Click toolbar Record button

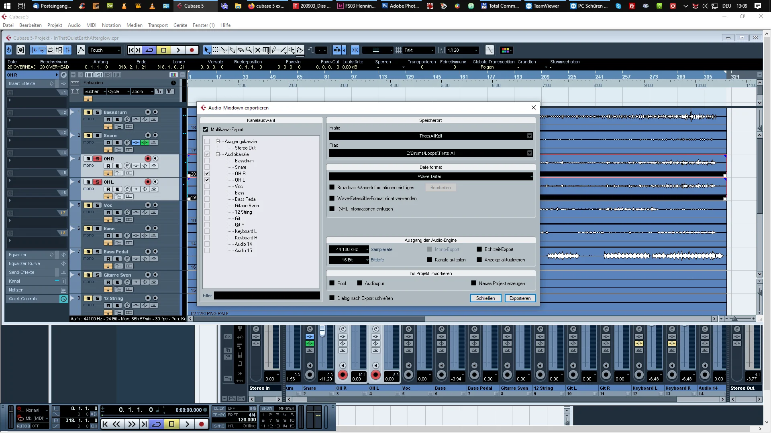(192, 50)
